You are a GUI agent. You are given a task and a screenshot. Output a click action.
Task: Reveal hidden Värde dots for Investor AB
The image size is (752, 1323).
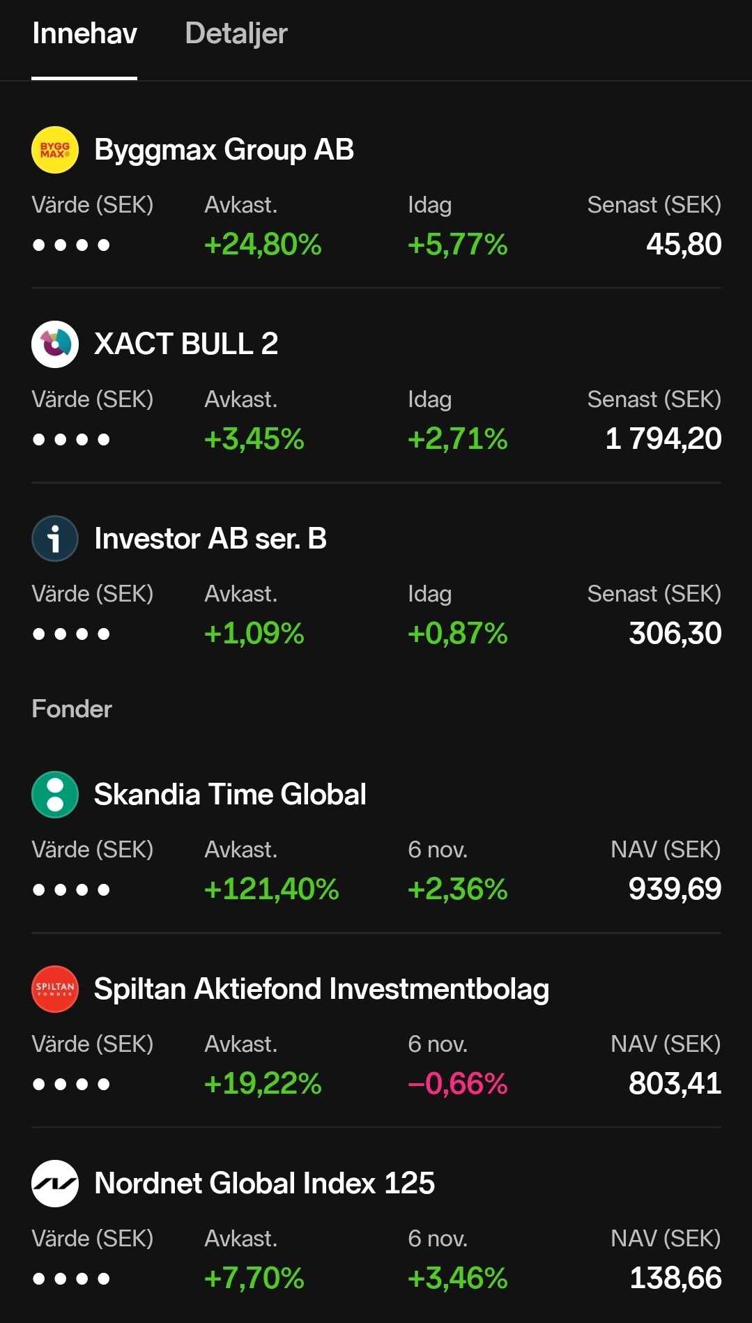(71, 634)
